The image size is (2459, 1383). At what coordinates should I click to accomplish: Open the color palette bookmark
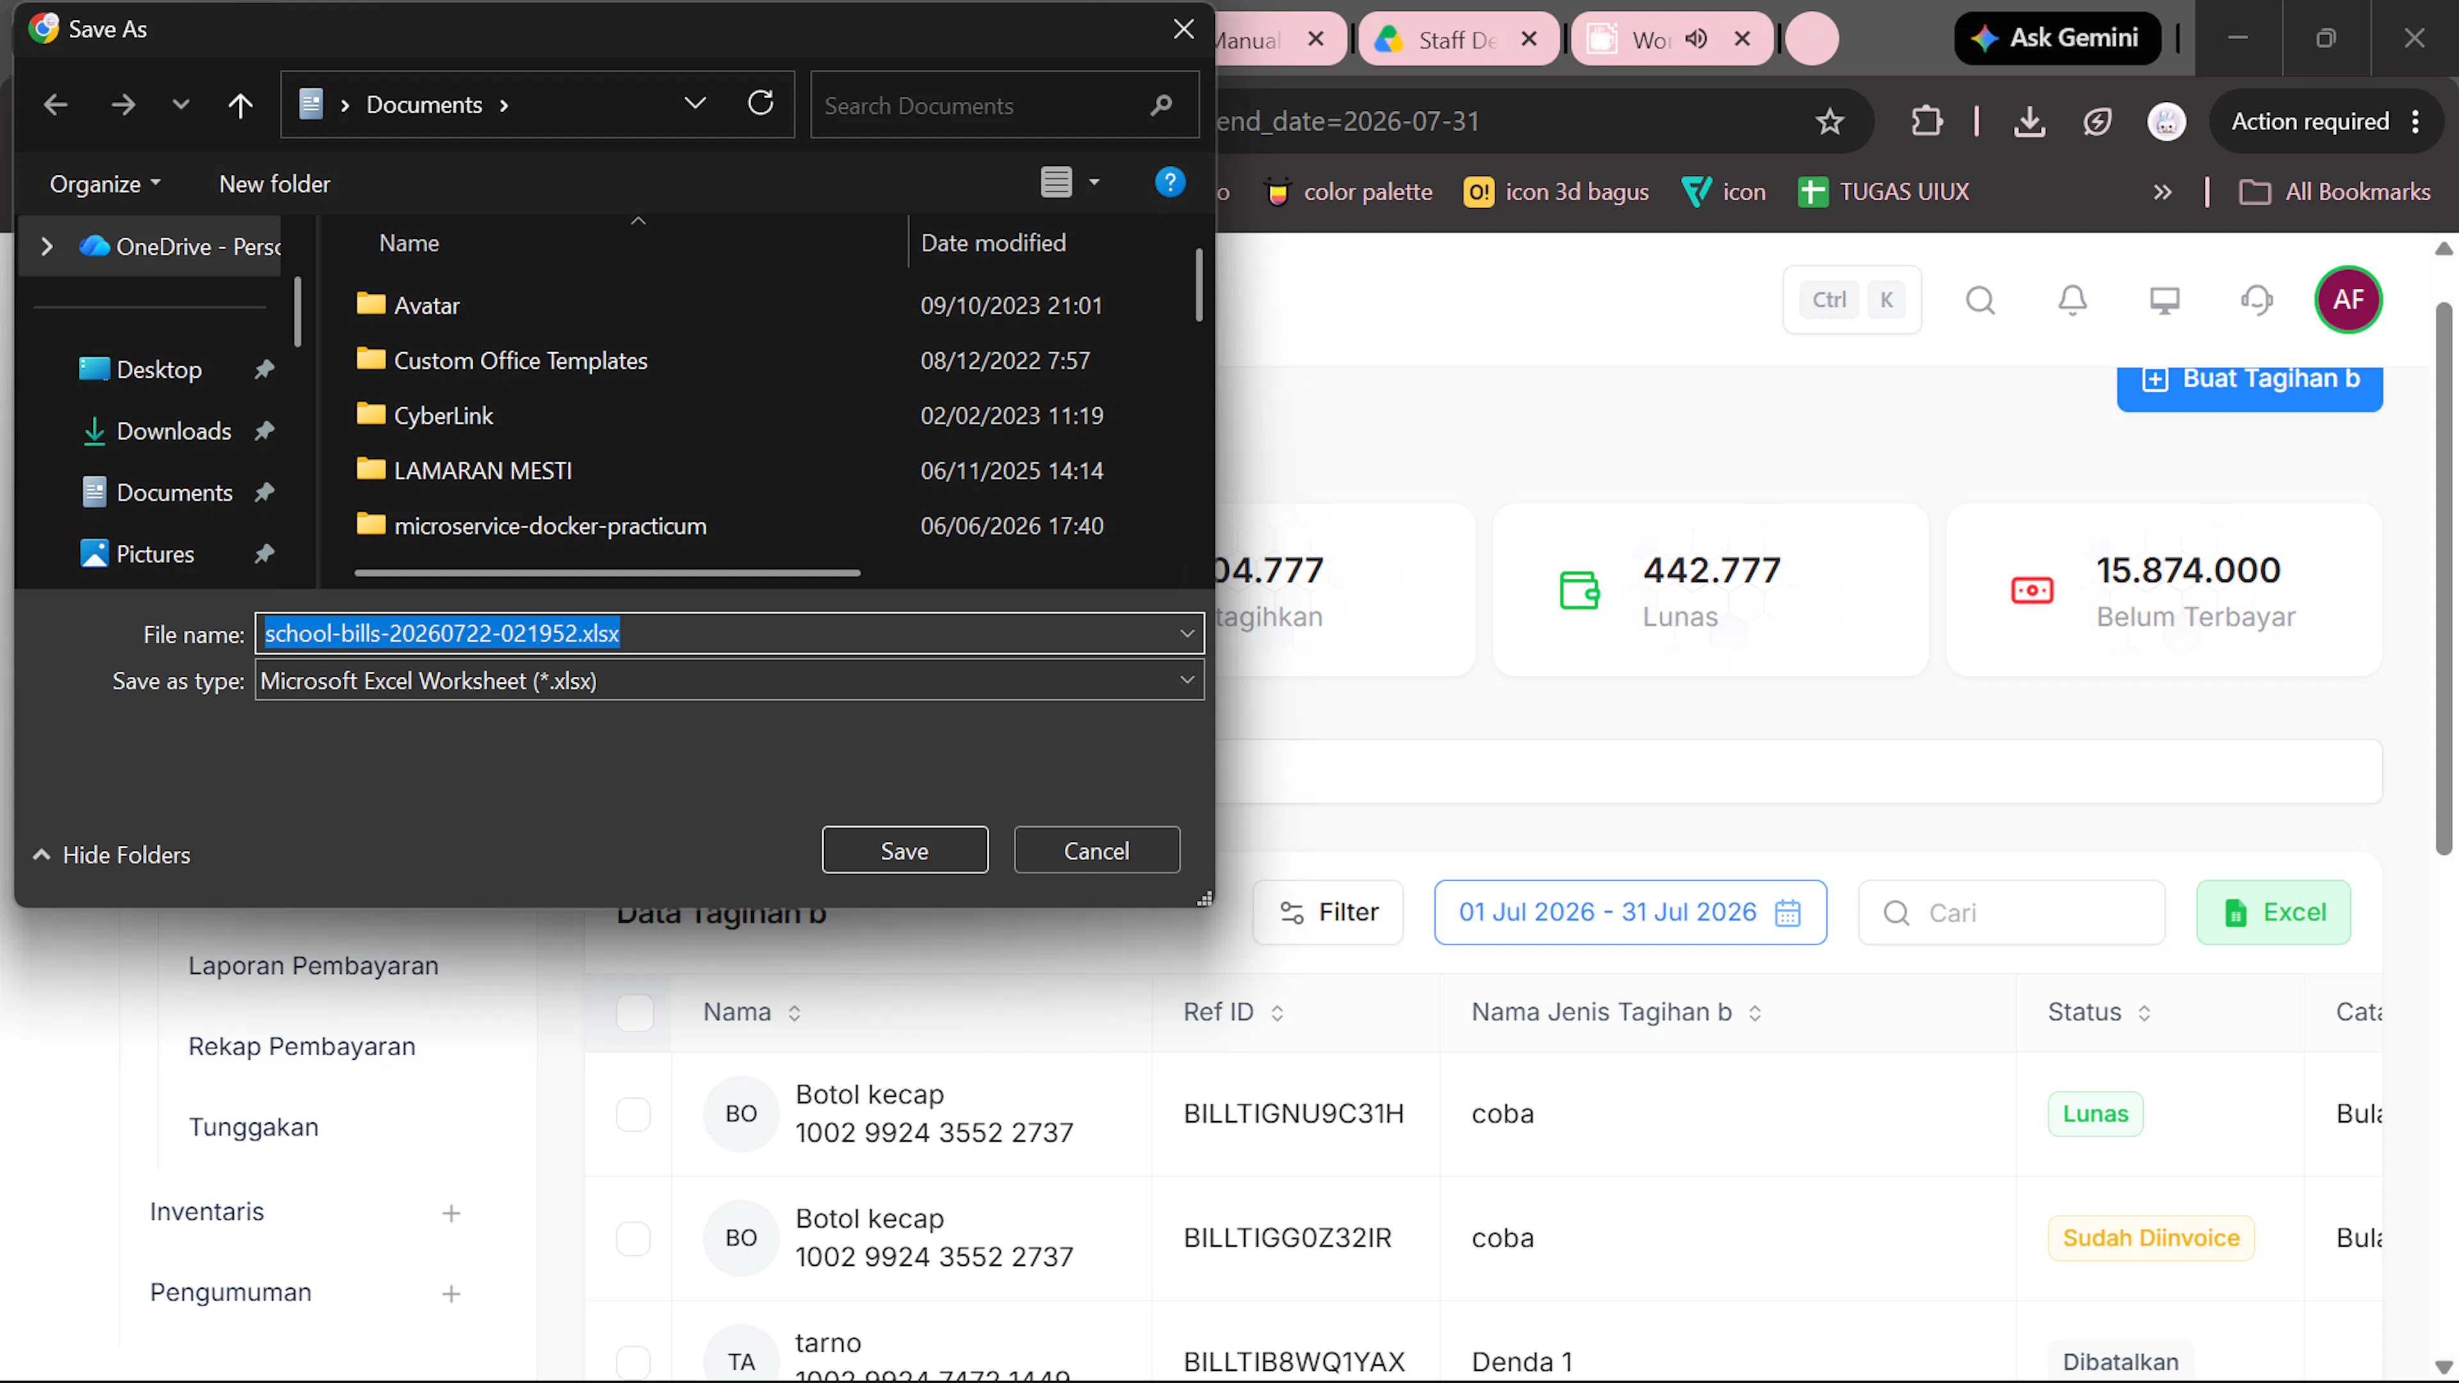1348,192
